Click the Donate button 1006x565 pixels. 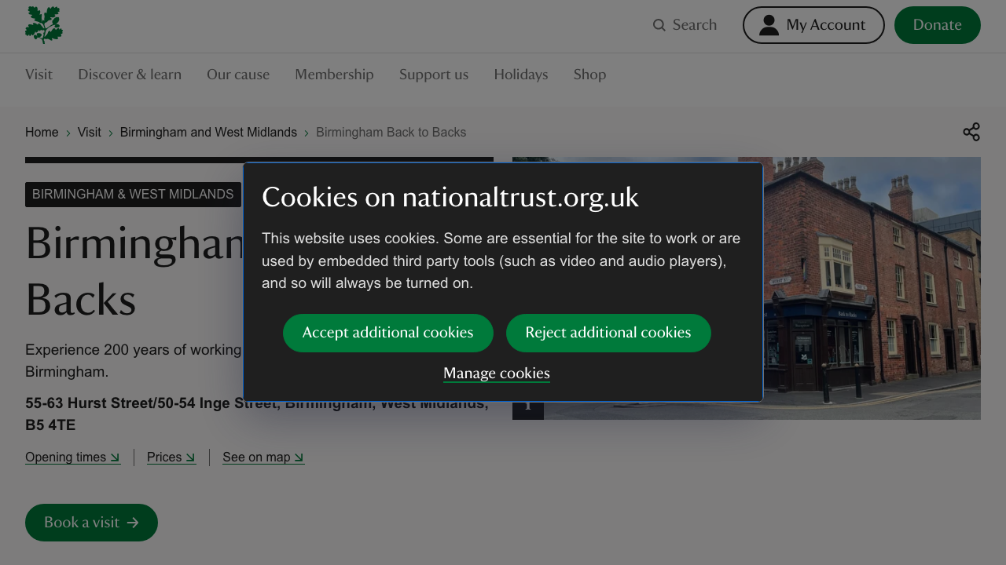point(937,24)
